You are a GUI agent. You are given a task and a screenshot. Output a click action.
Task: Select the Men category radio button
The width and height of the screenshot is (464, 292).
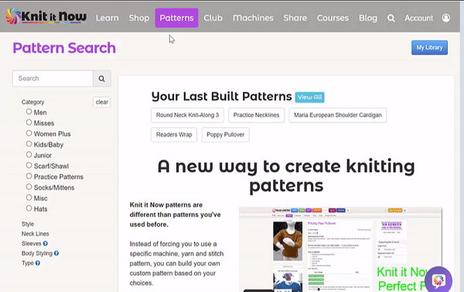pyautogui.click(x=29, y=112)
